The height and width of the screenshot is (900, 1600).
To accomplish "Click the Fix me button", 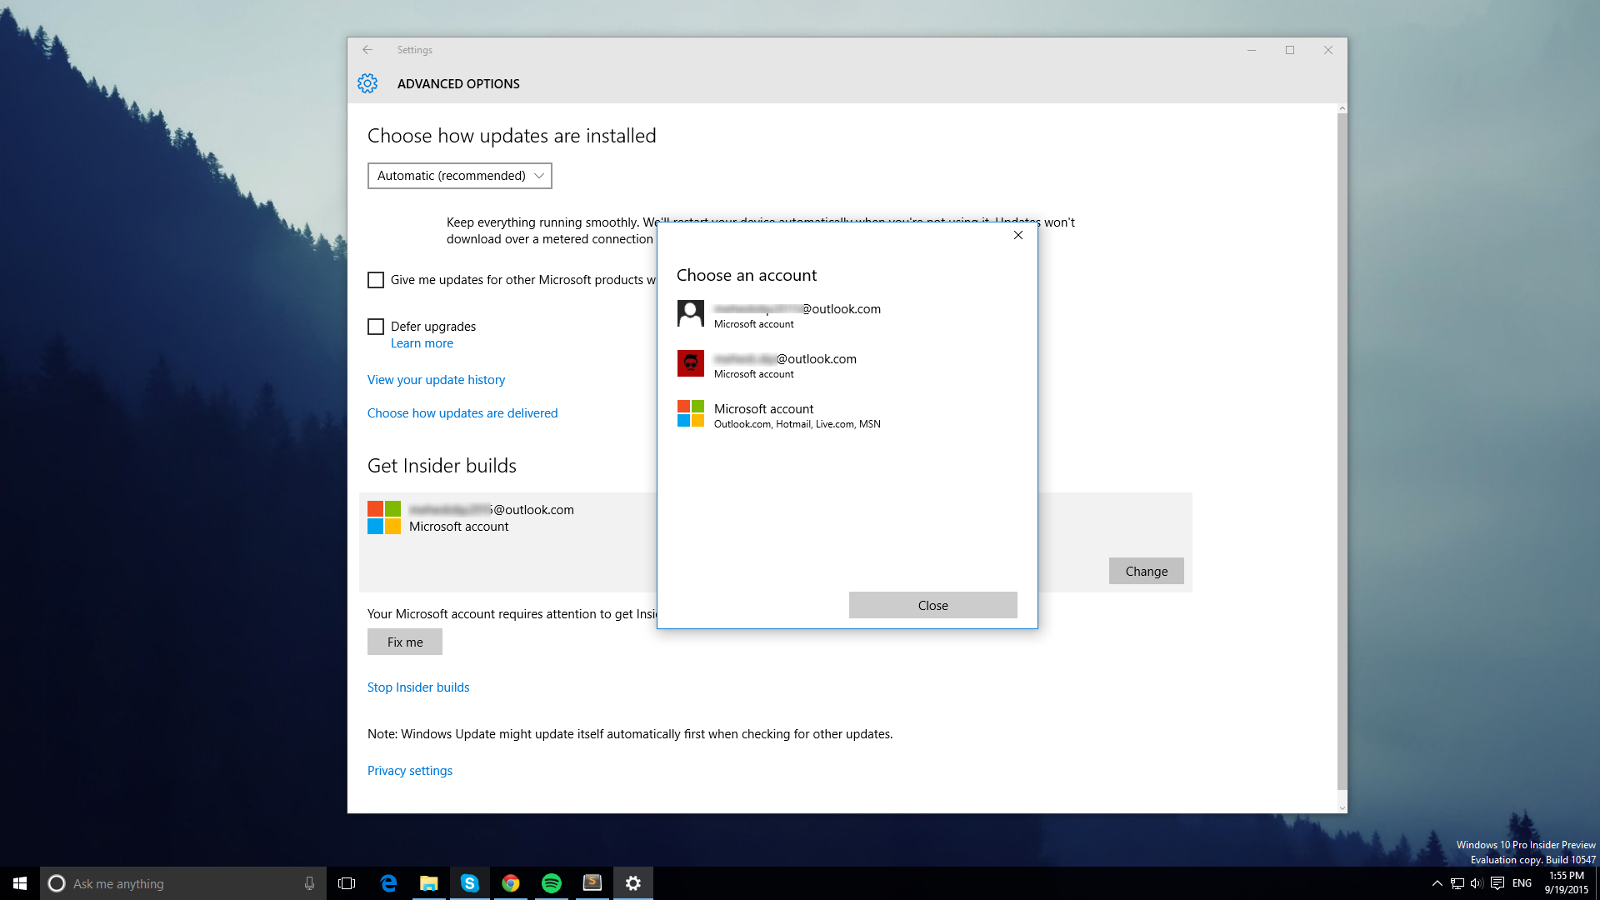I will [x=405, y=642].
